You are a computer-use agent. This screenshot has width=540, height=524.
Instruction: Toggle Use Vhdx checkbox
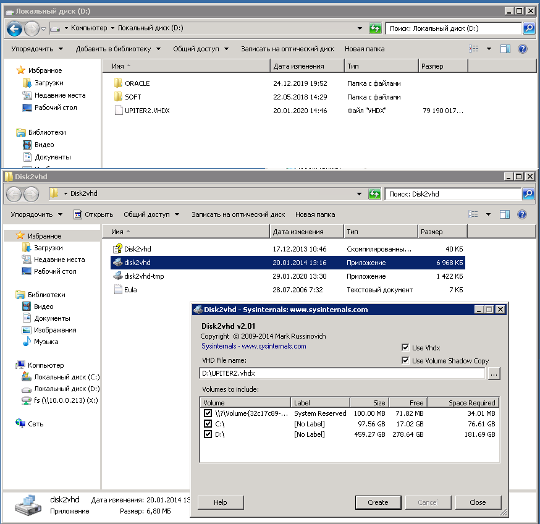point(405,348)
